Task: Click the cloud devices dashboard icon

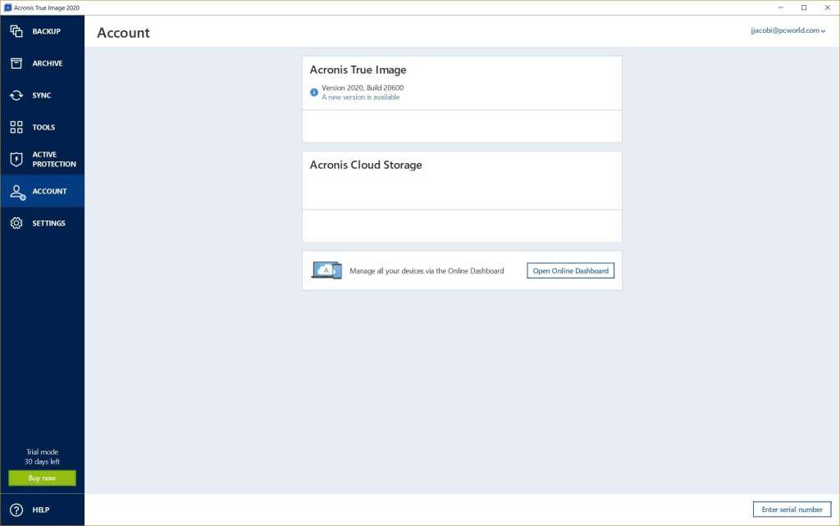Action: (x=326, y=270)
